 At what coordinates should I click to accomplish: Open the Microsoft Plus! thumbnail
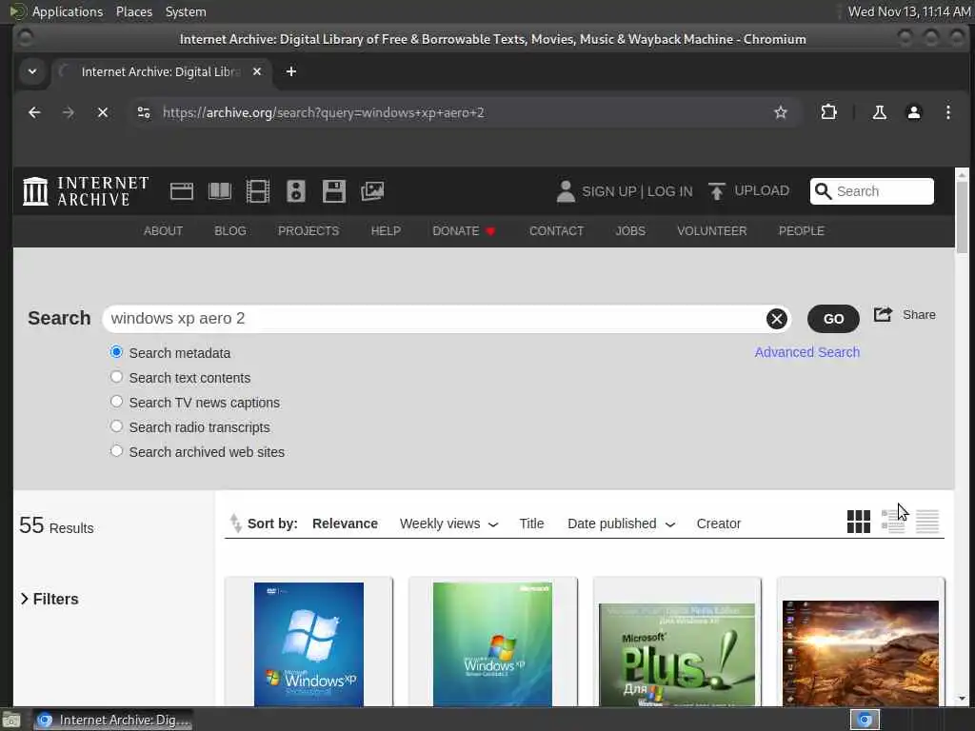[677, 655]
